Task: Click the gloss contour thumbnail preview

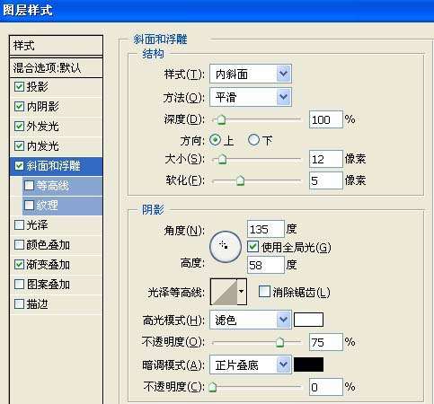Action: (224, 292)
